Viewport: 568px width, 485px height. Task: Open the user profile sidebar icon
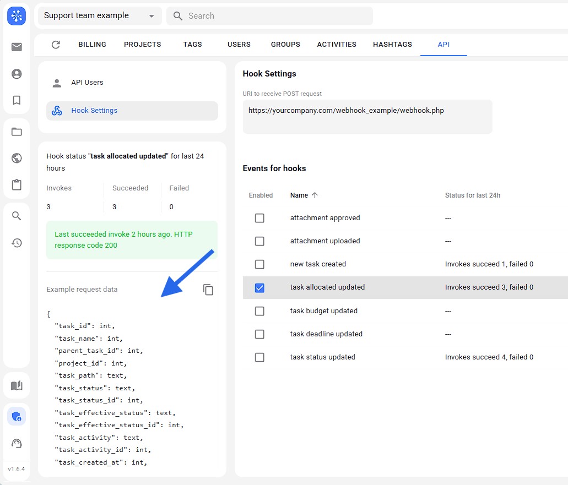tap(17, 74)
